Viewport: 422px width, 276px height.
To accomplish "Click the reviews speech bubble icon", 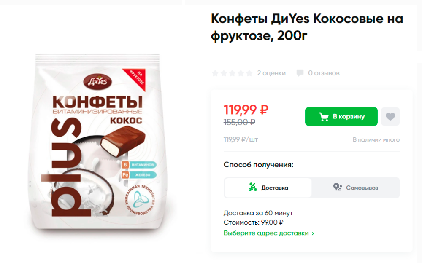I will [x=300, y=73].
